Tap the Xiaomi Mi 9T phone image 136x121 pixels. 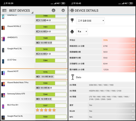point(3,73)
